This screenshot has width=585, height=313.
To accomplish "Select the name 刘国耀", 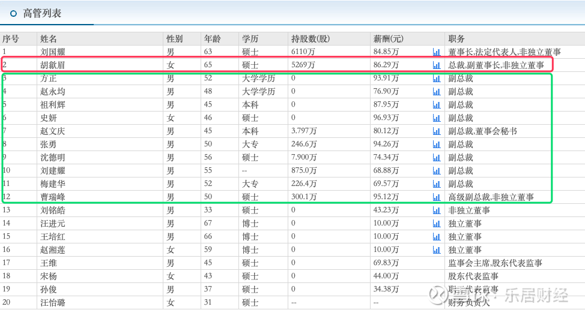I will click(53, 52).
